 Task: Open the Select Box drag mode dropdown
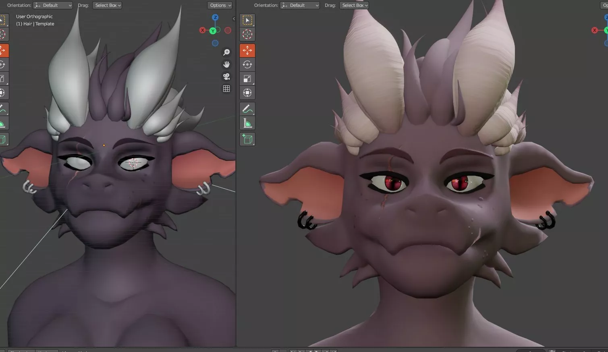pos(107,5)
